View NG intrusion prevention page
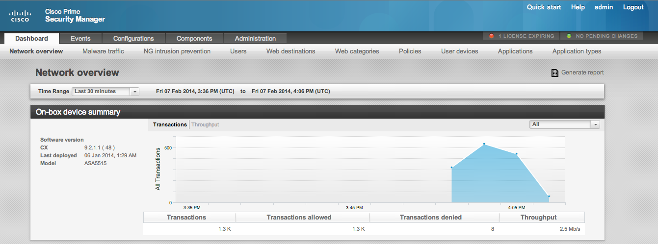Viewport: 658px width, 244px height. click(x=177, y=51)
